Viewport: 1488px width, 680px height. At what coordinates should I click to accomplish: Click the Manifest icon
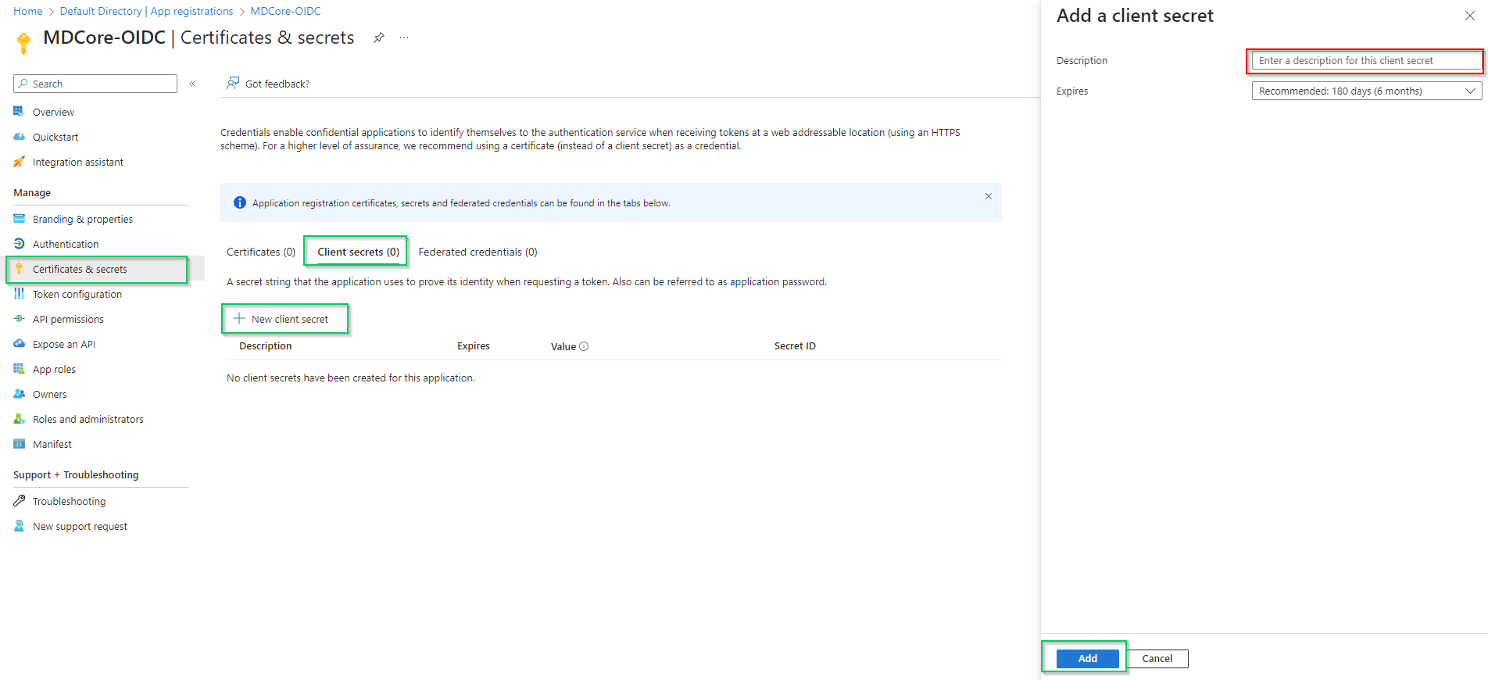19,444
